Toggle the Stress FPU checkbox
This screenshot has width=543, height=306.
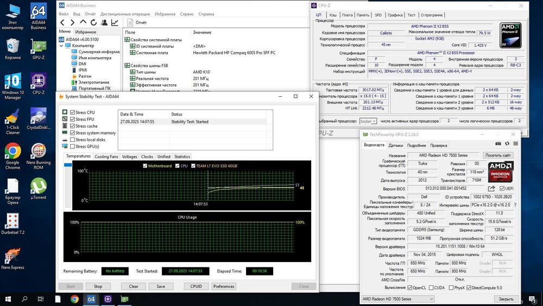click(x=72, y=119)
